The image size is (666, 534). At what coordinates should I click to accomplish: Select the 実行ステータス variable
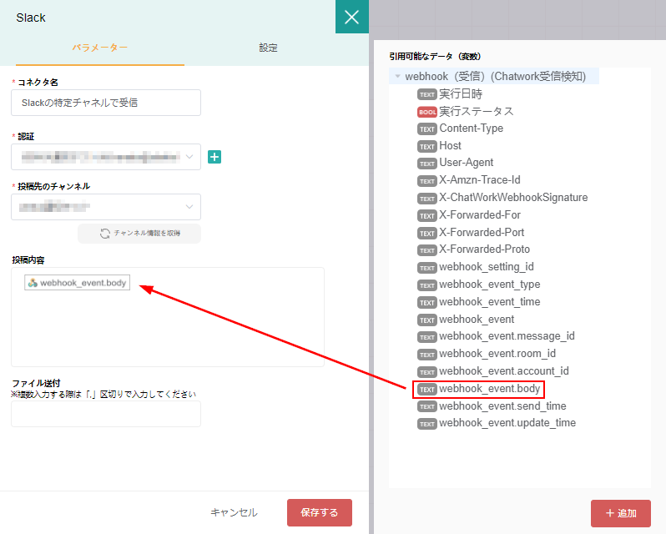pyautogui.click(x=466, y=111)
